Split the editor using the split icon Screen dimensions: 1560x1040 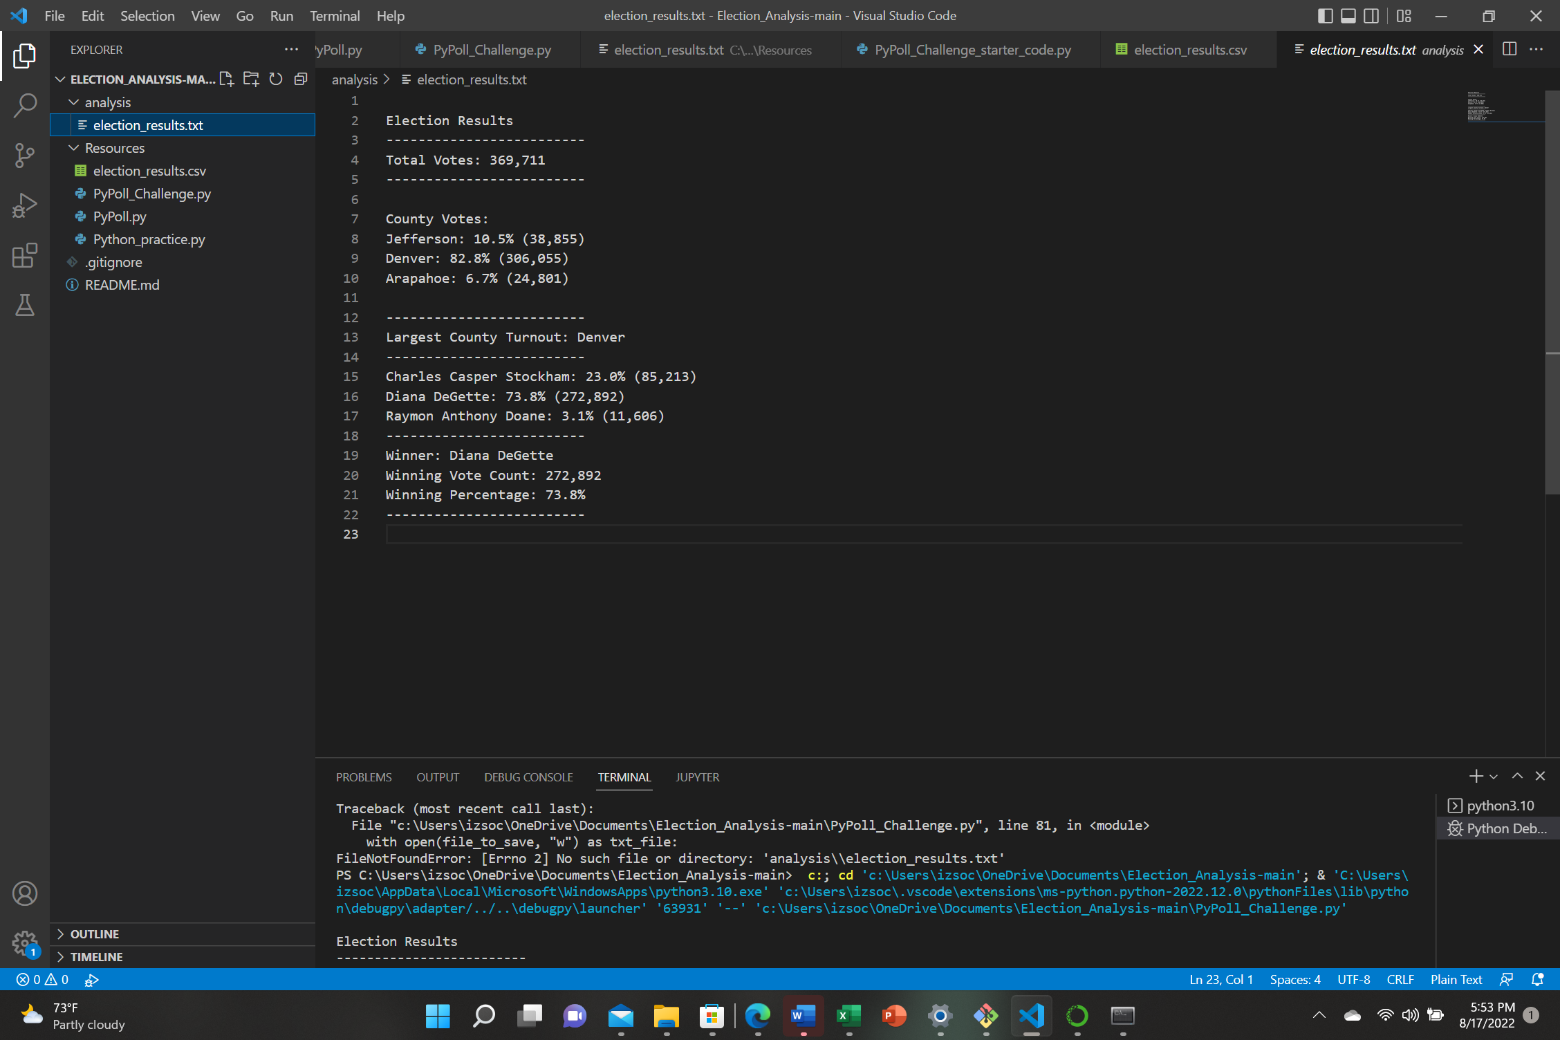click(1510, 49)
